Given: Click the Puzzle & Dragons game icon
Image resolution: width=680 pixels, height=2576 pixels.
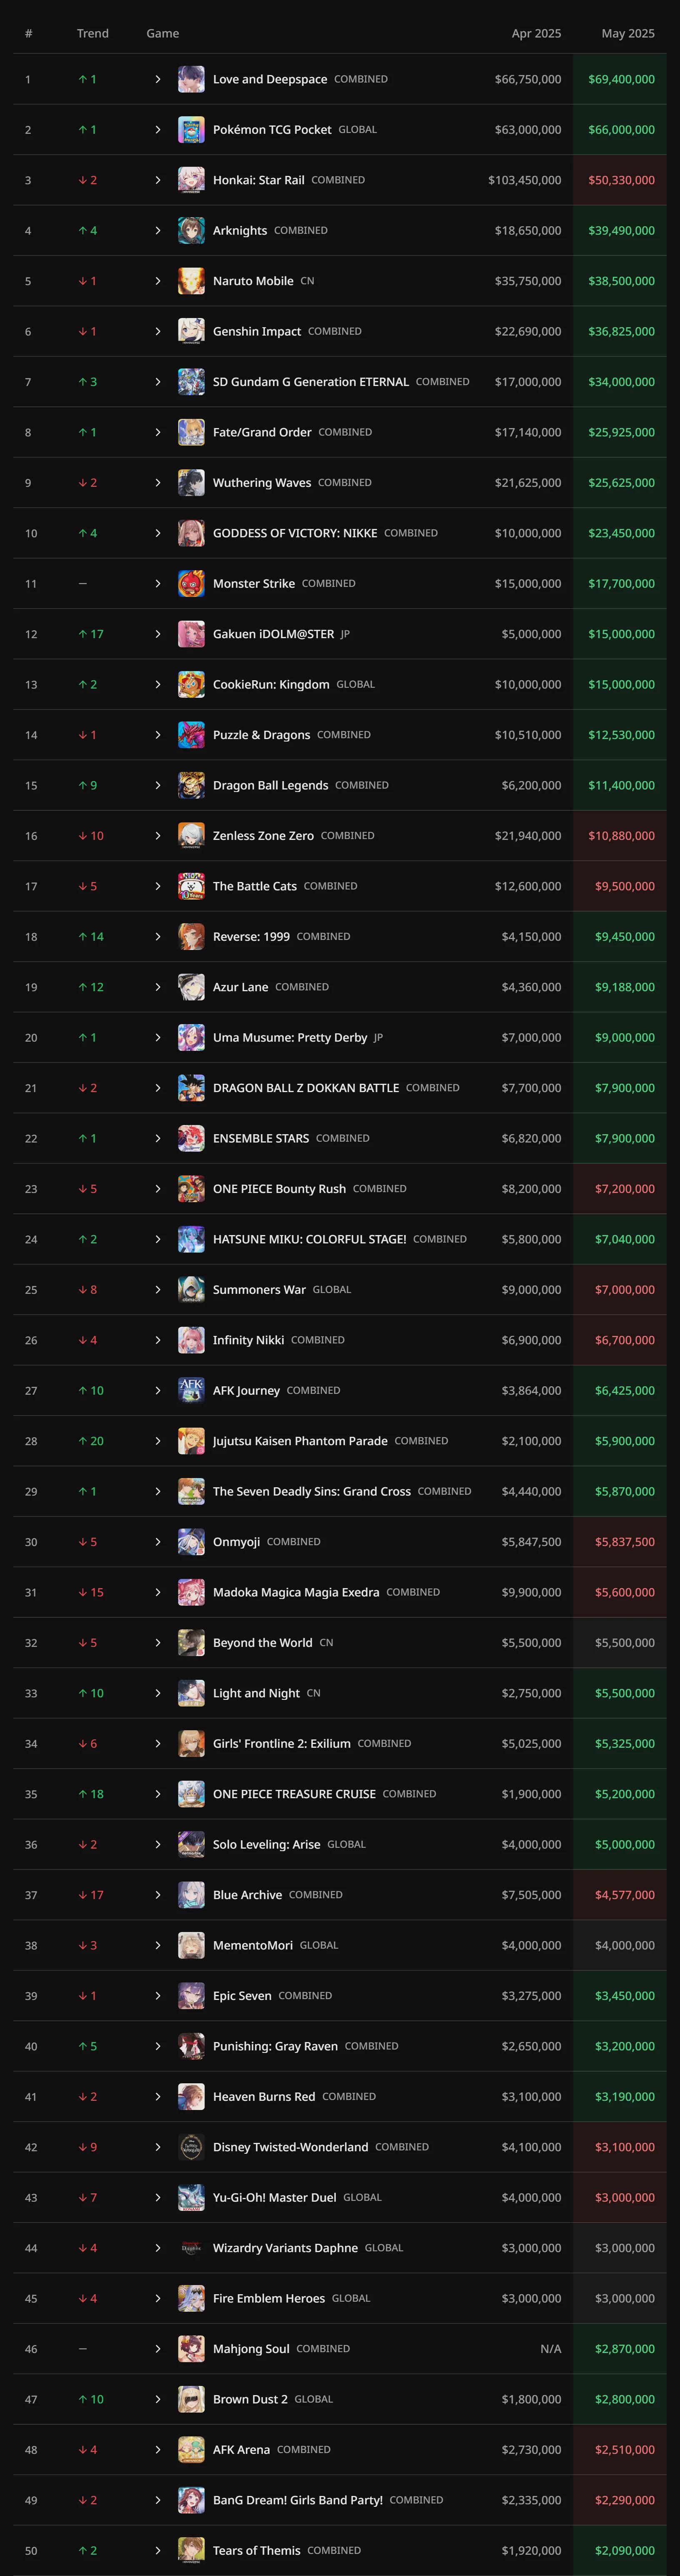Looking at the screenshot, I should click(191, 735).
